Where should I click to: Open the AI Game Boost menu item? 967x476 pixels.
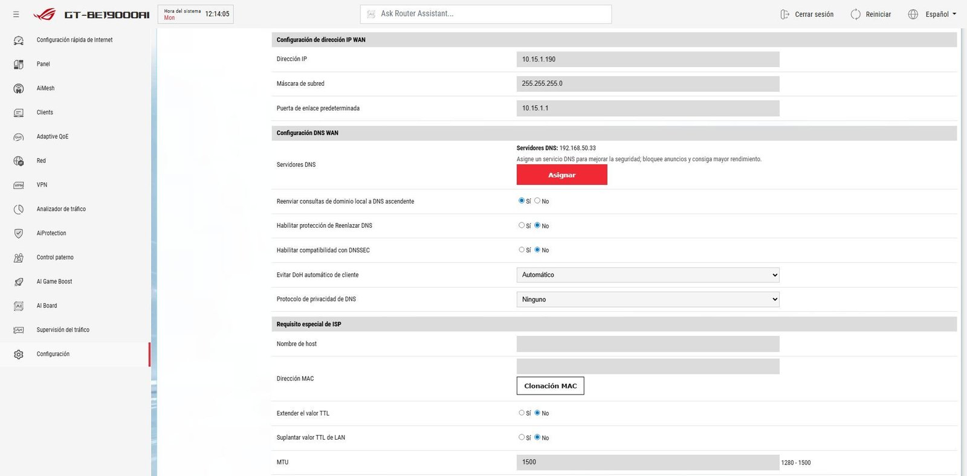(x=75, y=281)
